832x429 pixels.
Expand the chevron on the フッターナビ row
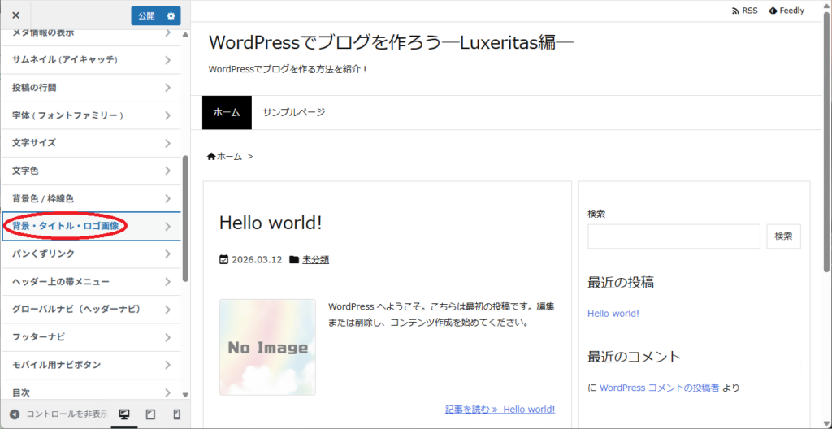(x=167, y=337)
